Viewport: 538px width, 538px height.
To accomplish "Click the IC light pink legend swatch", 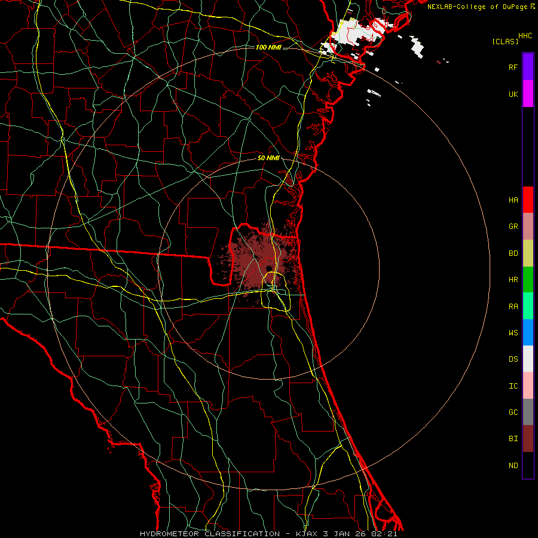I will (528, 386).
